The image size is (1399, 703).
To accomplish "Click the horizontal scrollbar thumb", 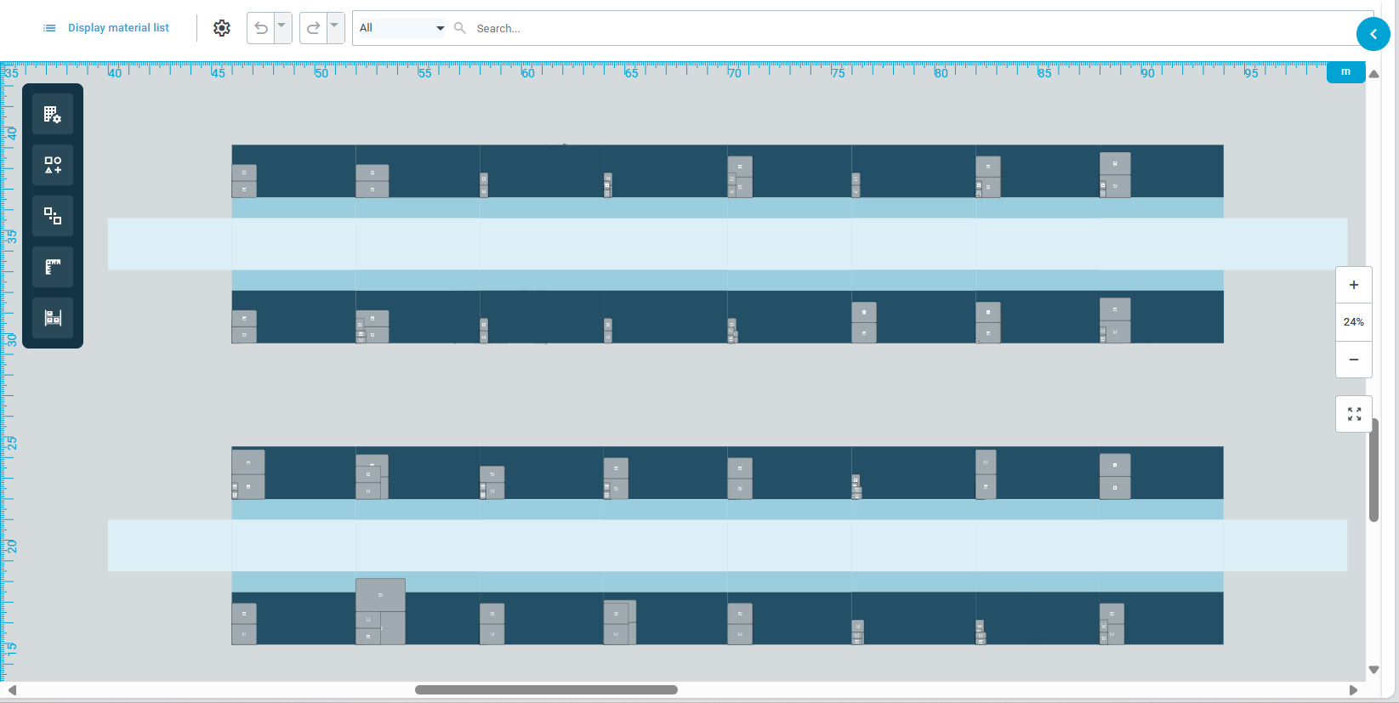I will (x=546, y=690).
